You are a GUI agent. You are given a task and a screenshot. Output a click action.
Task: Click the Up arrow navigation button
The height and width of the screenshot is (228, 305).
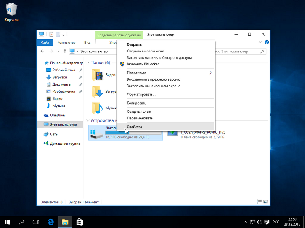pyautogui.click(x=65, y=51)
